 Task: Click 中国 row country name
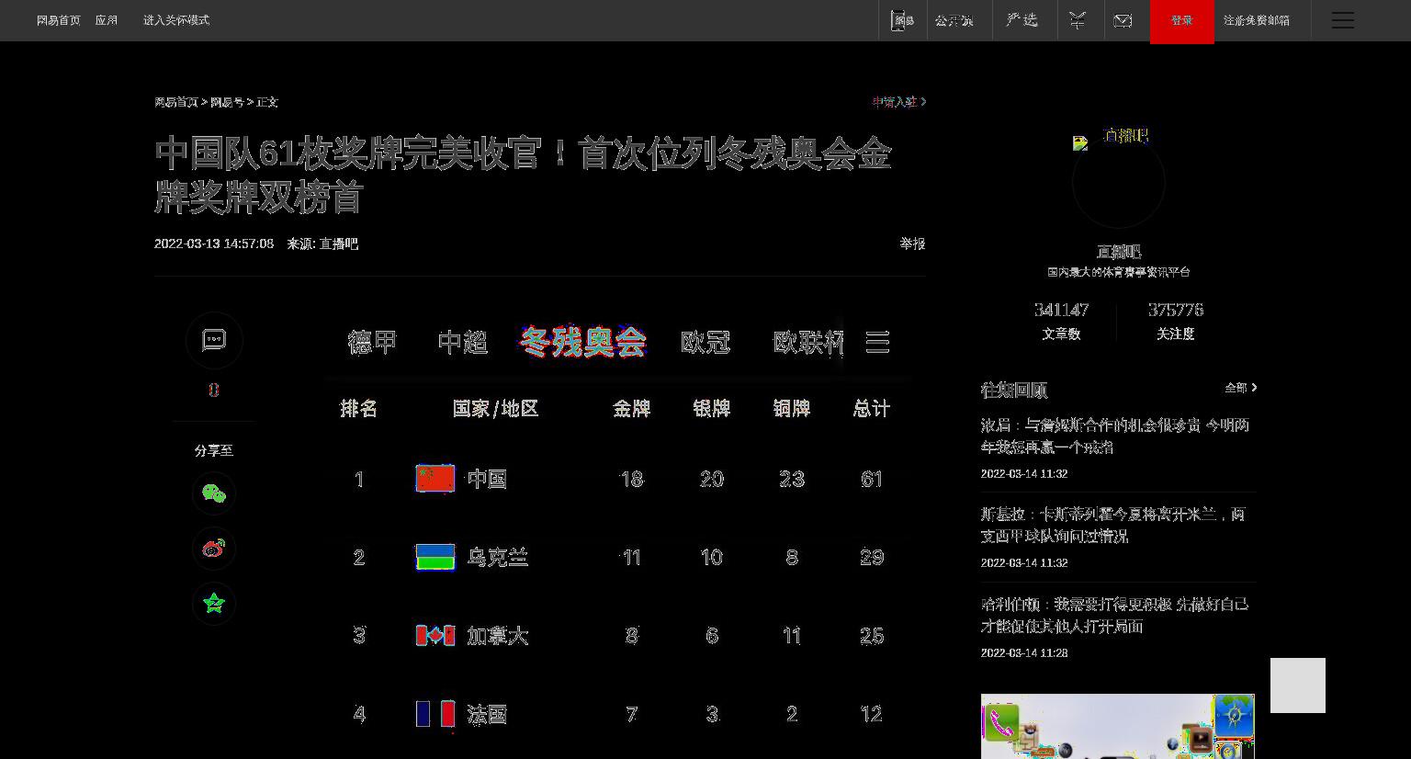coord(487,479)
